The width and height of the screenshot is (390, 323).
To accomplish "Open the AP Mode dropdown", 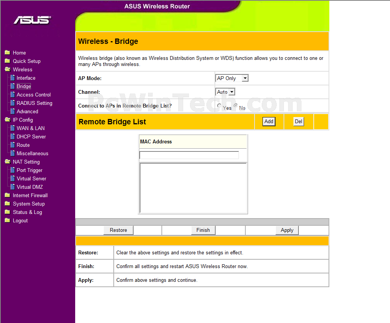I will click(232, 78).
